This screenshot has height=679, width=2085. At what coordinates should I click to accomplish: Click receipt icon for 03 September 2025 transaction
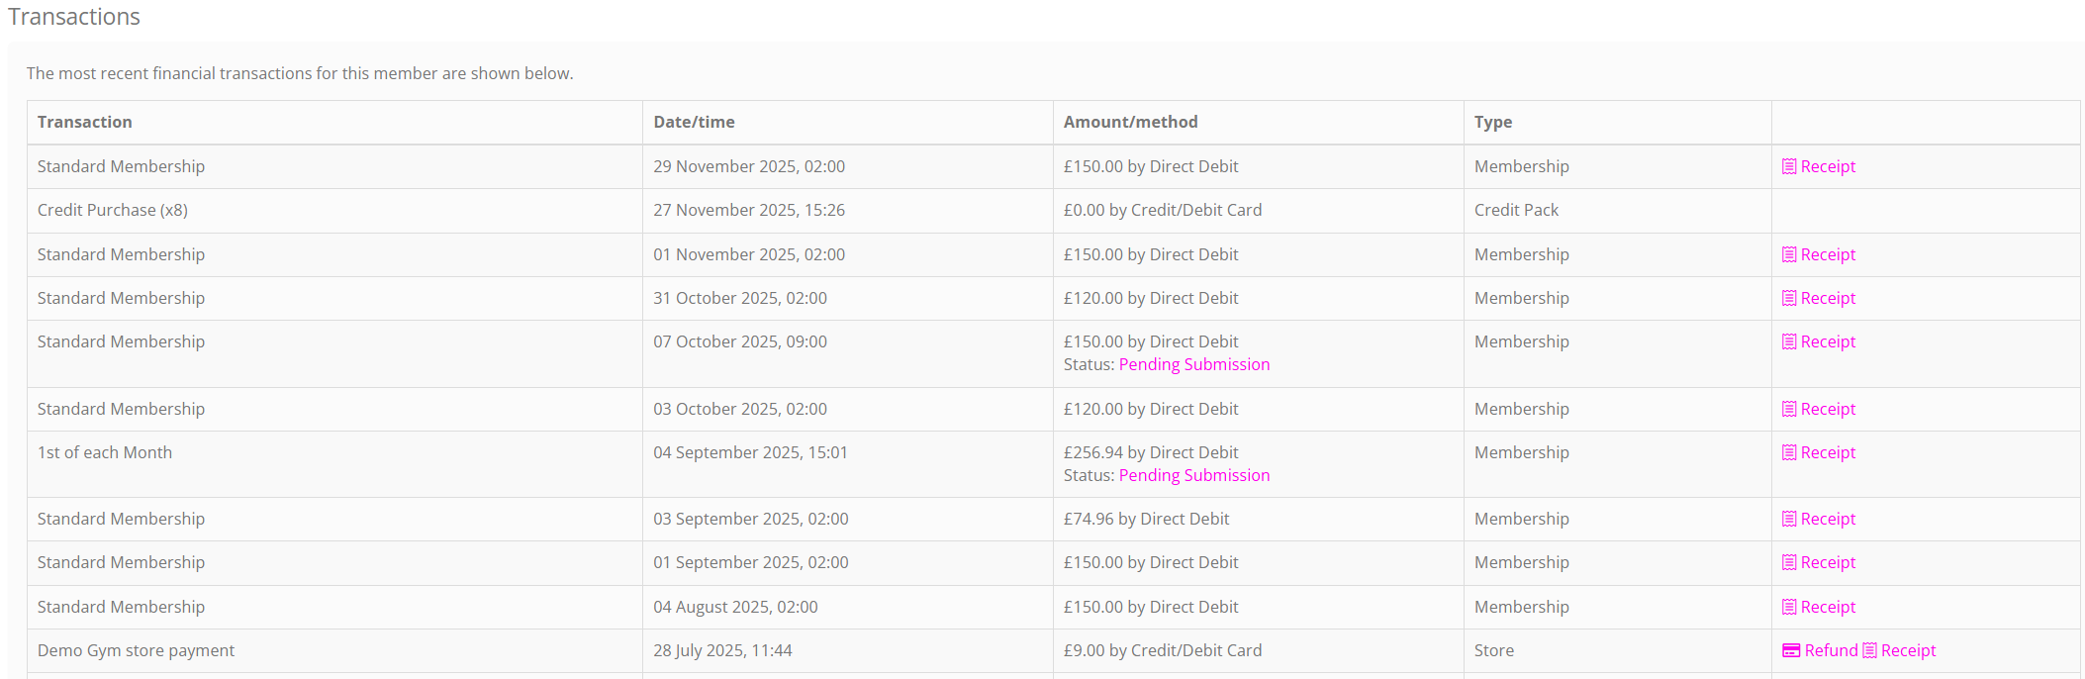tap(1789, 519)
